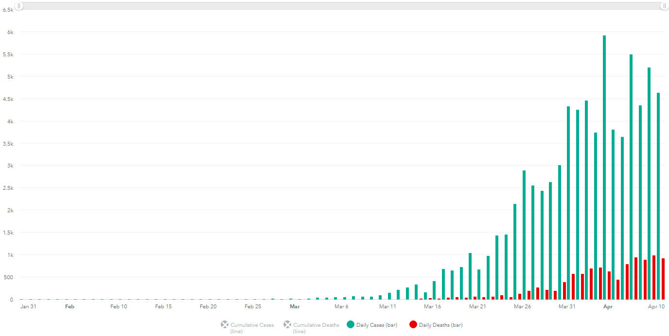Viewport: 669px width, 336px height.
Task: Click the Cumulative Deaths legend X icon
Action: pos(287,325)
